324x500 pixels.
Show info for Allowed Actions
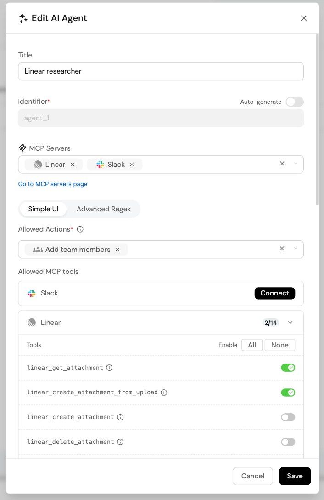80,229
